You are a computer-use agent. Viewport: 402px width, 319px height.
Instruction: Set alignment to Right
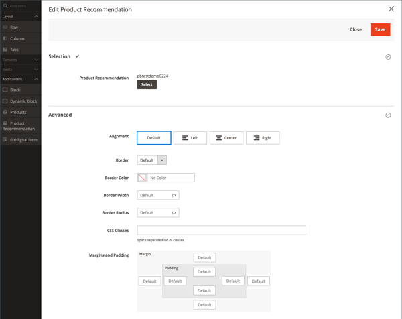(x=263, y=138)
